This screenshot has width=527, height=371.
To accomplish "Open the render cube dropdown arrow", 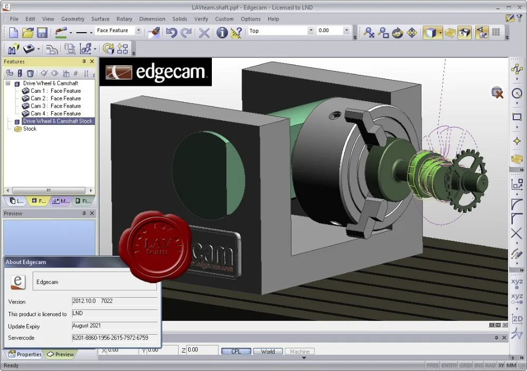I will (x=440, y=33).
